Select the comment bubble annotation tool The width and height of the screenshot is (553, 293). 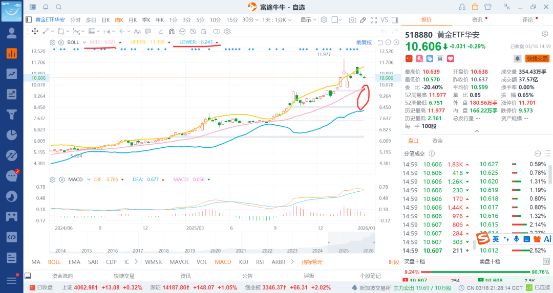(148, 31)
